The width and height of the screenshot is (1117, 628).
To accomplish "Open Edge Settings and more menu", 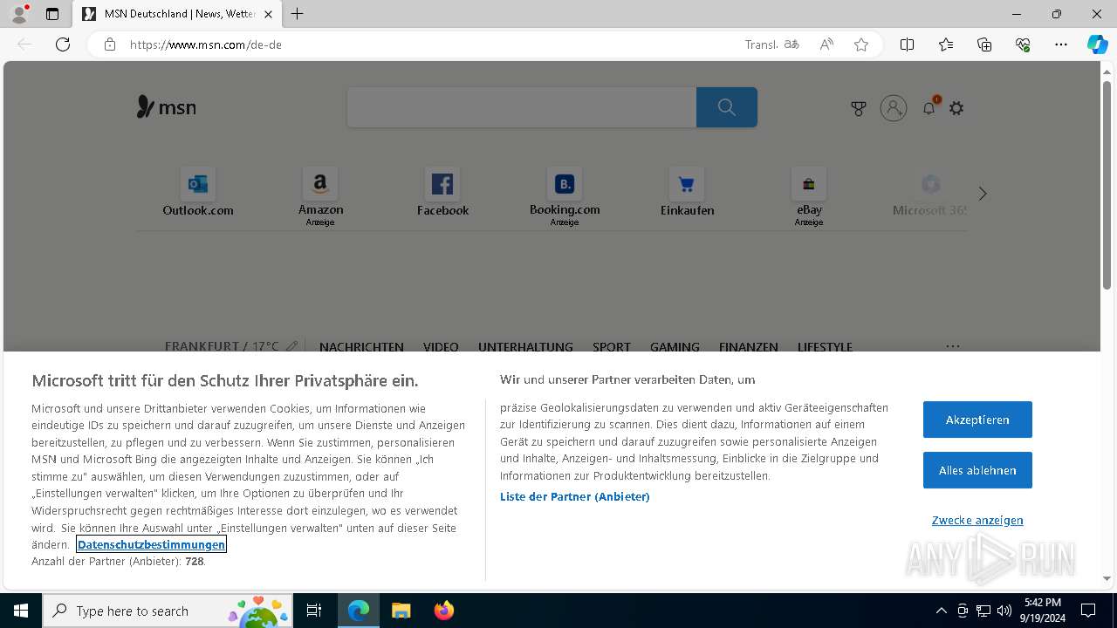I will click(1061, 44).
